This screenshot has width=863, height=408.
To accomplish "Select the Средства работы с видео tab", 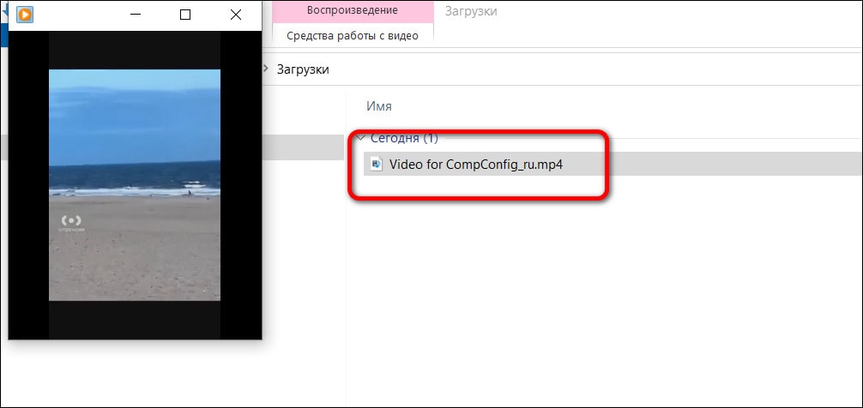I will pyautogui.click(x=353, y=36).
